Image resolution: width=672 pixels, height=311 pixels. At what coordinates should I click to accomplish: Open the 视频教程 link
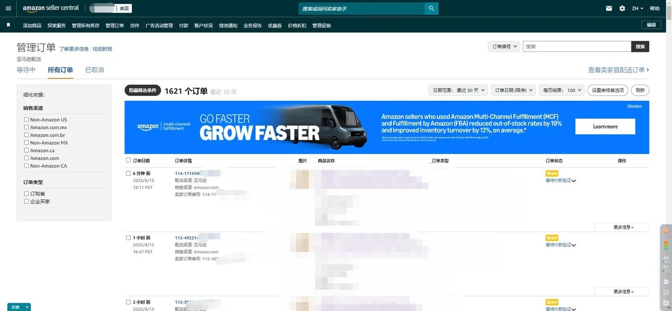point(102,49)
